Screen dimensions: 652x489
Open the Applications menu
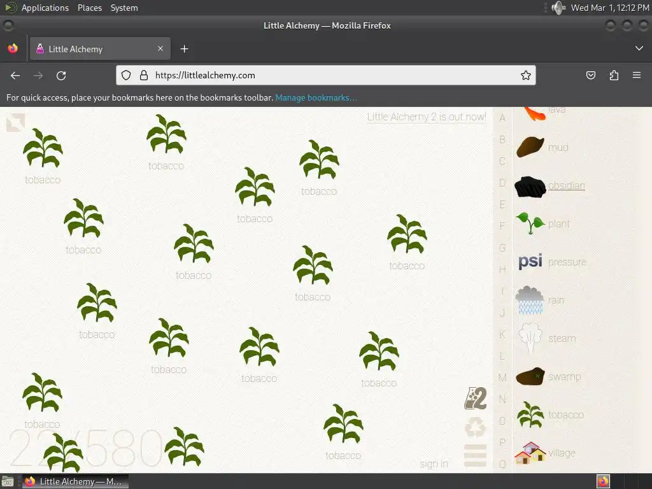pyautogui.click(x=45, y=8)
